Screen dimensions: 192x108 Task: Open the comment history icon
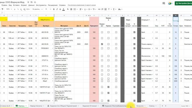pos(164,3)
